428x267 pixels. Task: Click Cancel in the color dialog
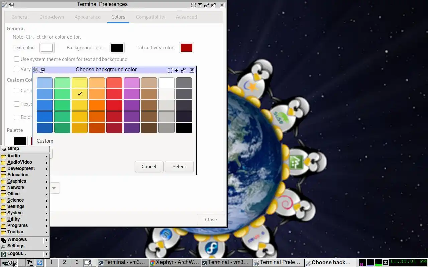pyautogui.click(x=149, y=167)
